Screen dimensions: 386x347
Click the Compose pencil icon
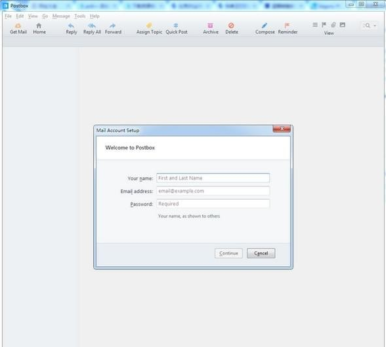click(265, 25)
